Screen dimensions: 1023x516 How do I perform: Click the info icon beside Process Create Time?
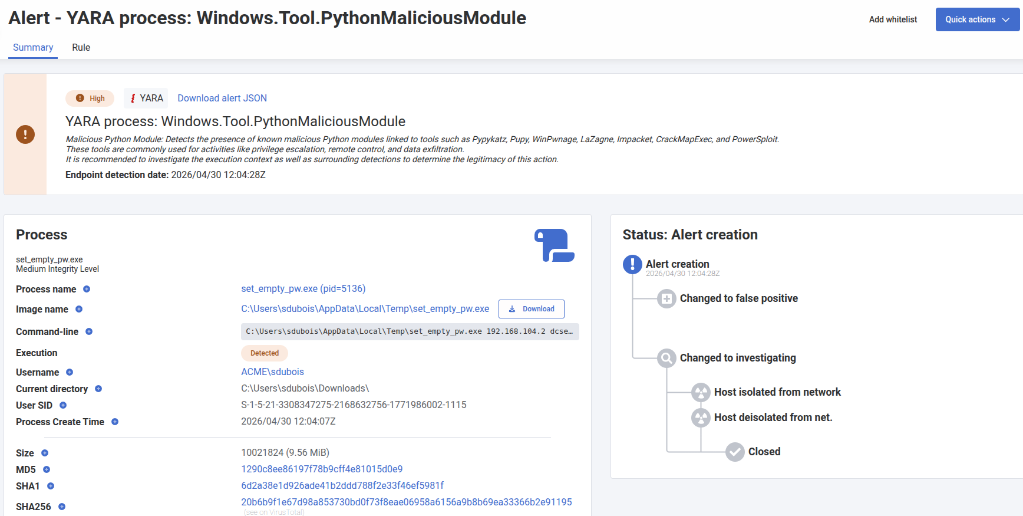click(115, 422)
